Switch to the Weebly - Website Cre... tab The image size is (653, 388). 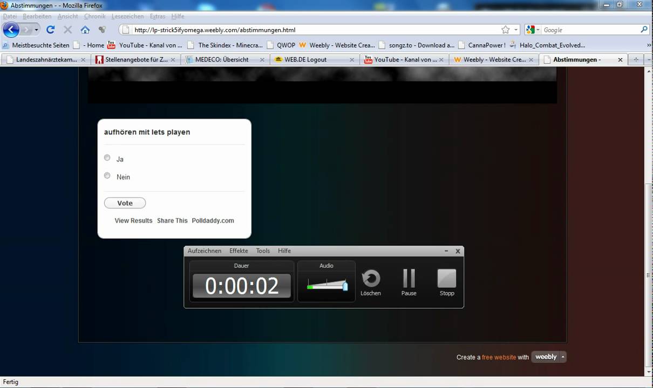[493, 60]
